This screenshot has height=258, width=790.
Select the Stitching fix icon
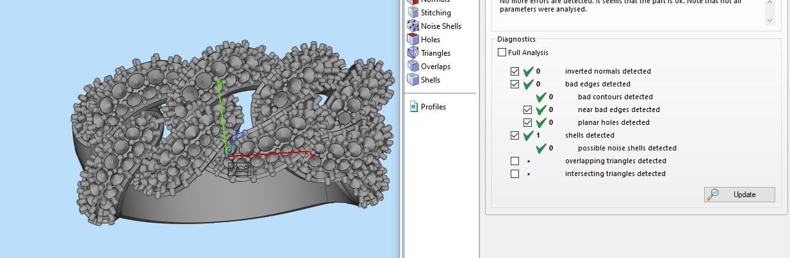pyautogui.click(x=413, y=13)
